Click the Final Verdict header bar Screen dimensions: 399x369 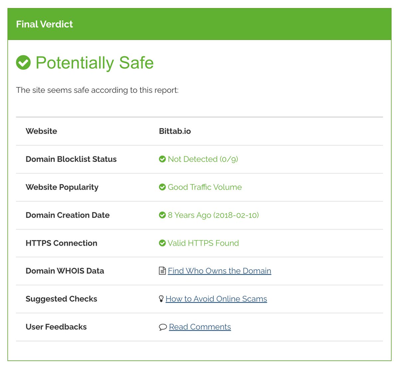click(x=44, y=24)
